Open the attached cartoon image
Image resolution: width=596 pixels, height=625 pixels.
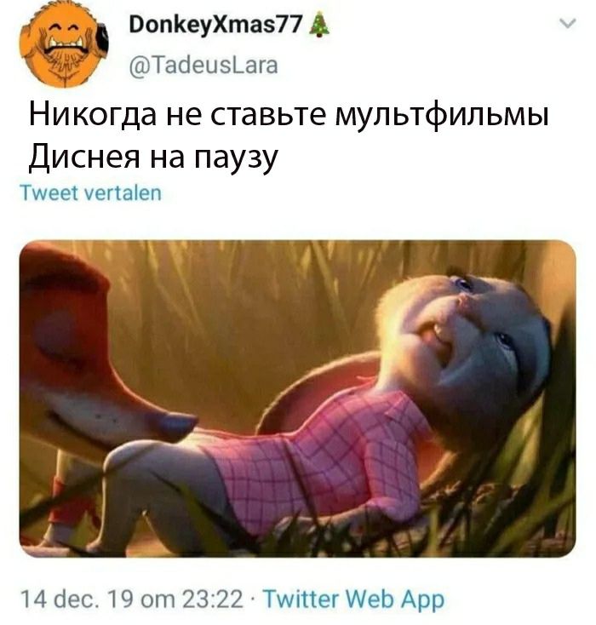[297, 399]
